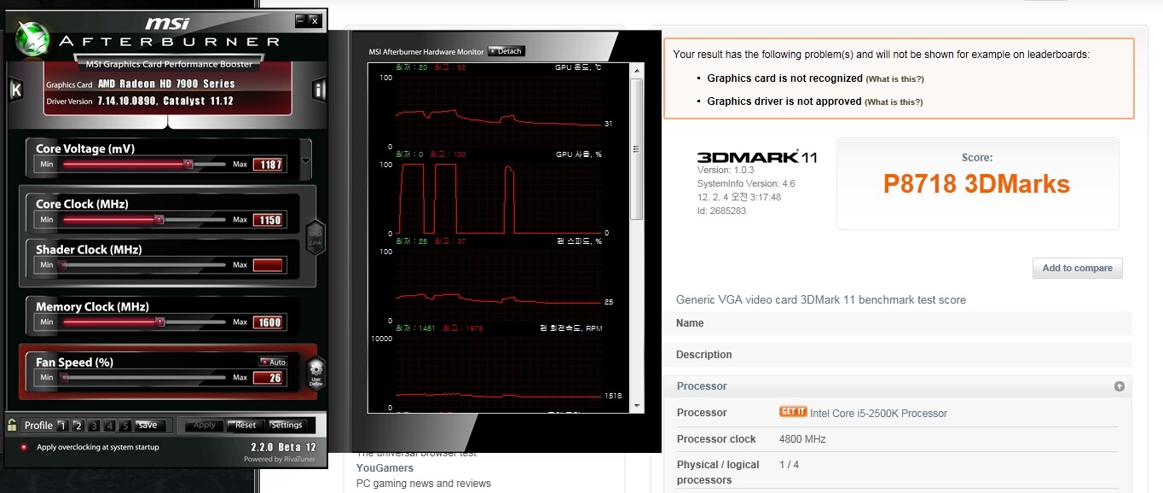
Task: Toggle the Link clocks button
Action: 315,235
